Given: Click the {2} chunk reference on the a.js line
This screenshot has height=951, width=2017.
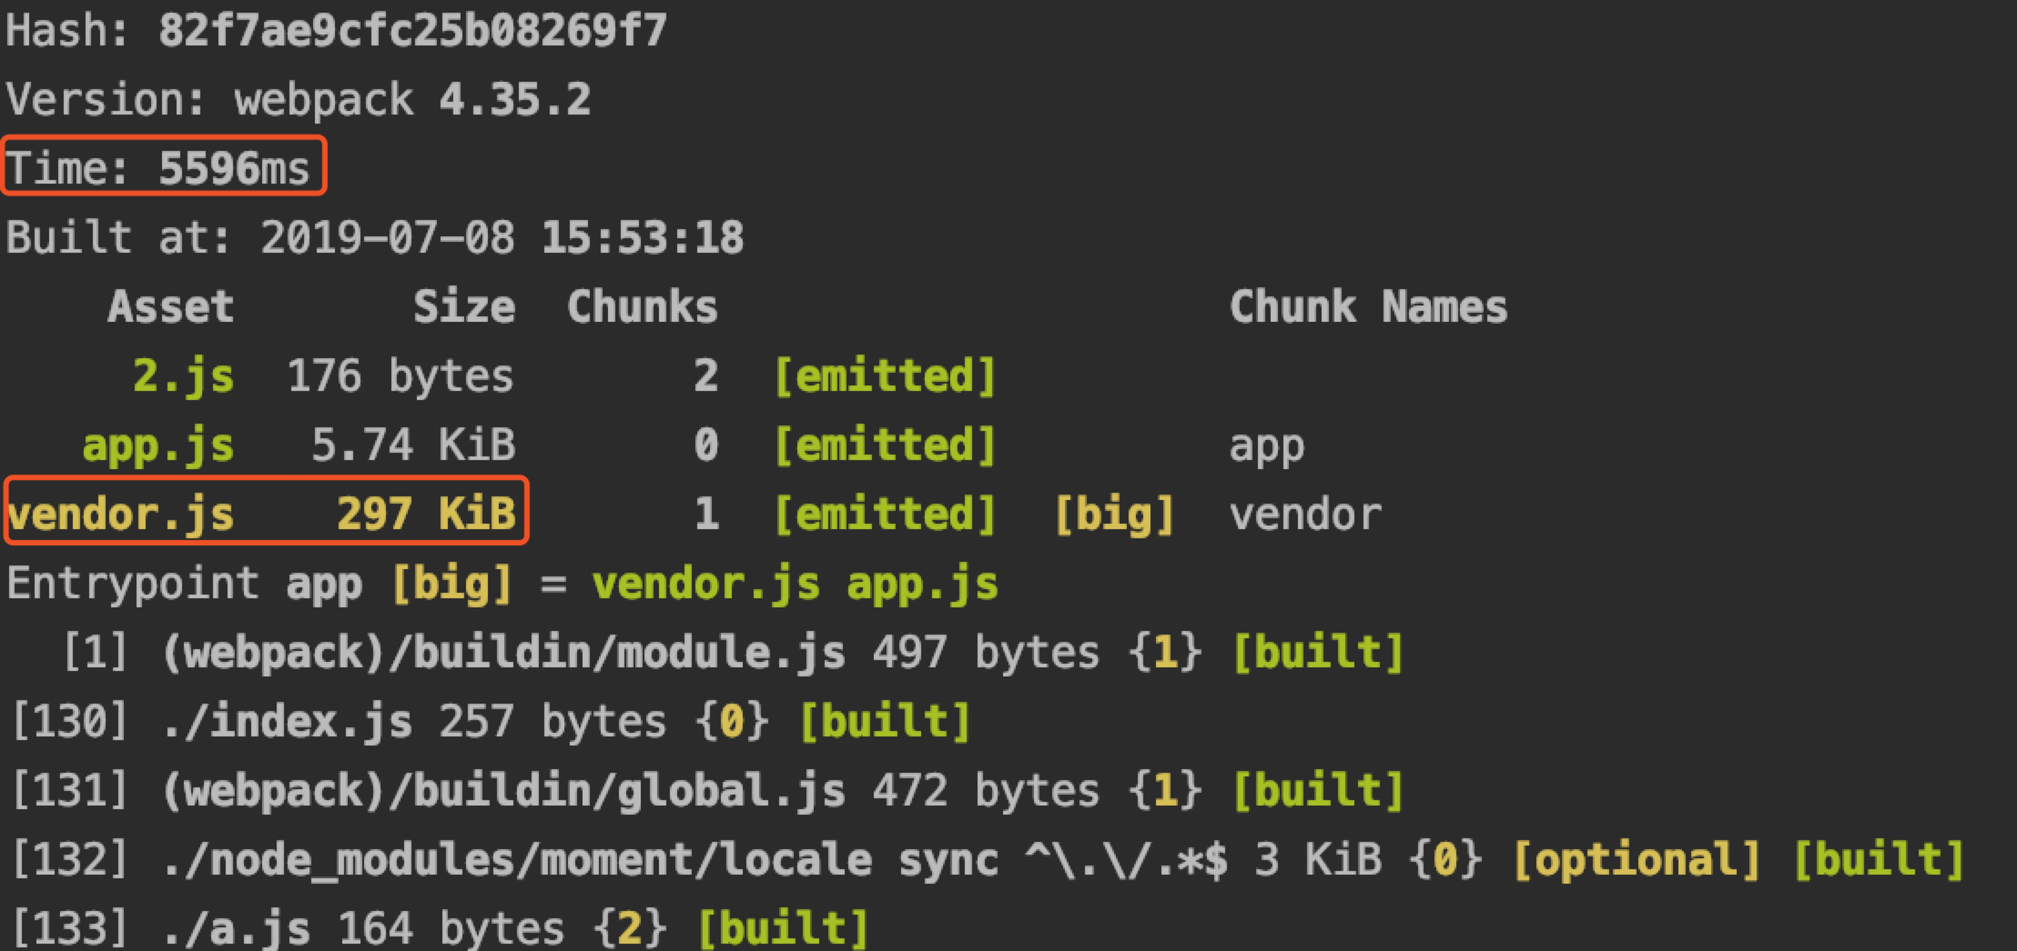Looking at the screenshot, I should point(630,928).
